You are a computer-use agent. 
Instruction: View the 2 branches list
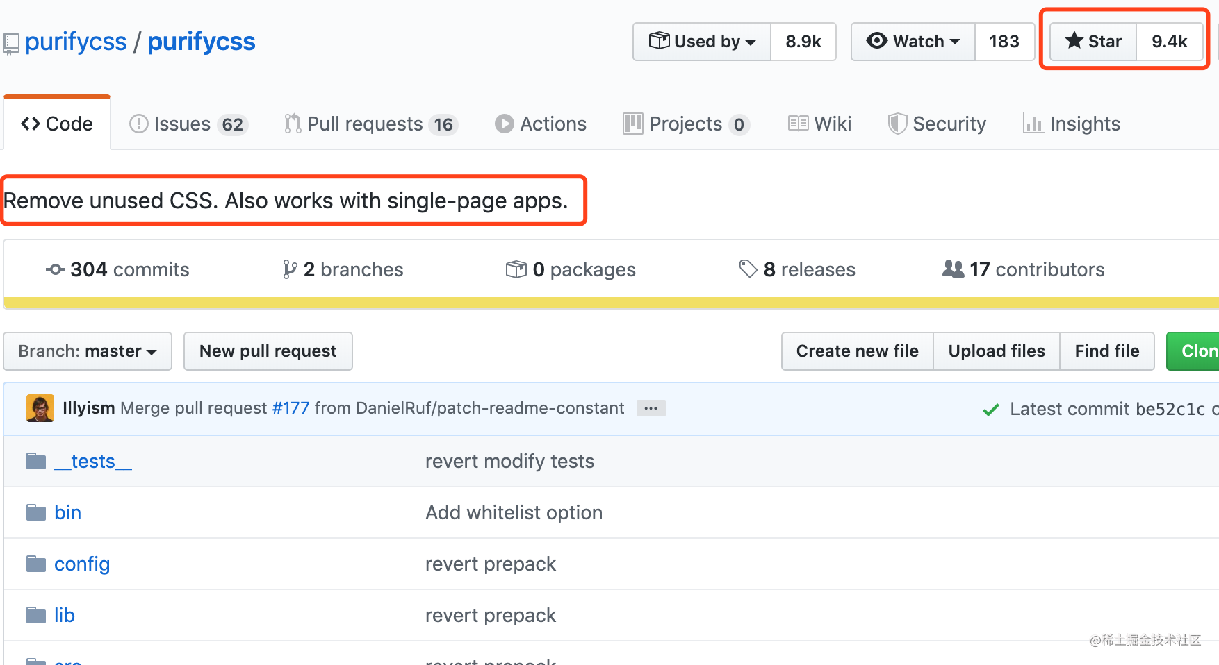click(343, 269)
